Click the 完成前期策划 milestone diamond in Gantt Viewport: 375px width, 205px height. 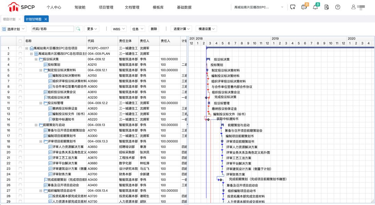coord(221,180)
